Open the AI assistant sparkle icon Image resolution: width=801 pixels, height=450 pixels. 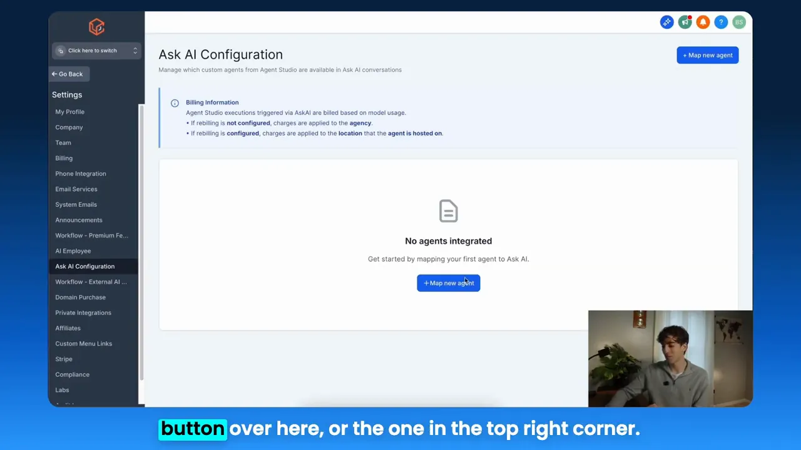(x=666, y=22)
